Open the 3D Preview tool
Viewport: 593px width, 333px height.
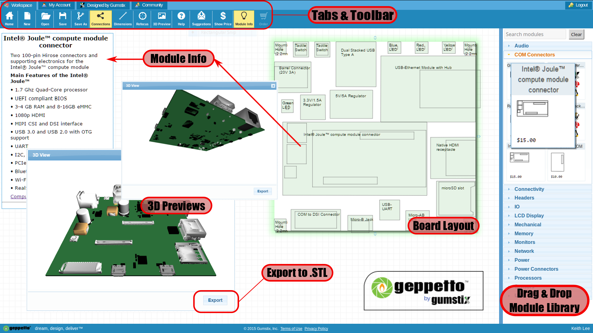162,19
